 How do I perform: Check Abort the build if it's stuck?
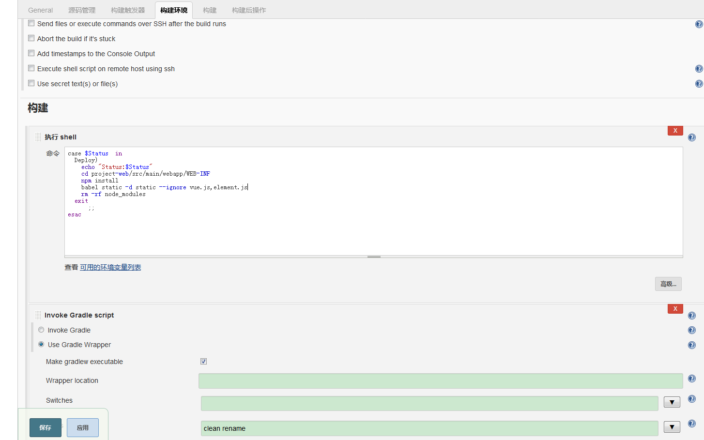(31, 38)
